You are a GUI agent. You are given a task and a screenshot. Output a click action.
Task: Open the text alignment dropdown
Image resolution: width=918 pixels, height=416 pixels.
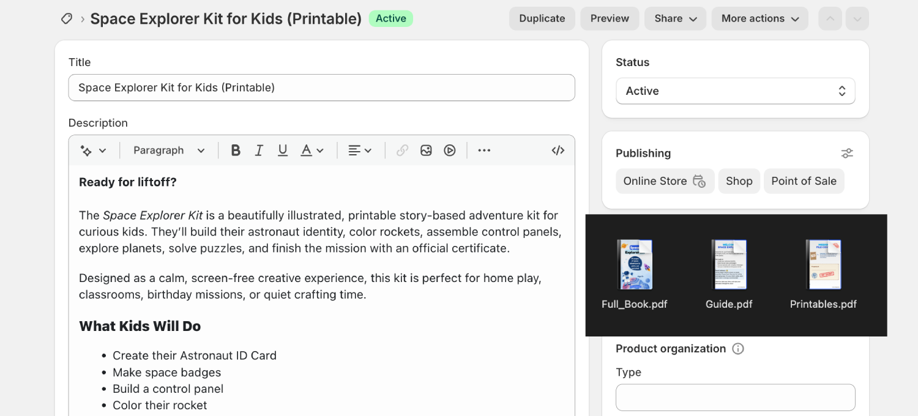pyautogui.click(x=360, y=150)
